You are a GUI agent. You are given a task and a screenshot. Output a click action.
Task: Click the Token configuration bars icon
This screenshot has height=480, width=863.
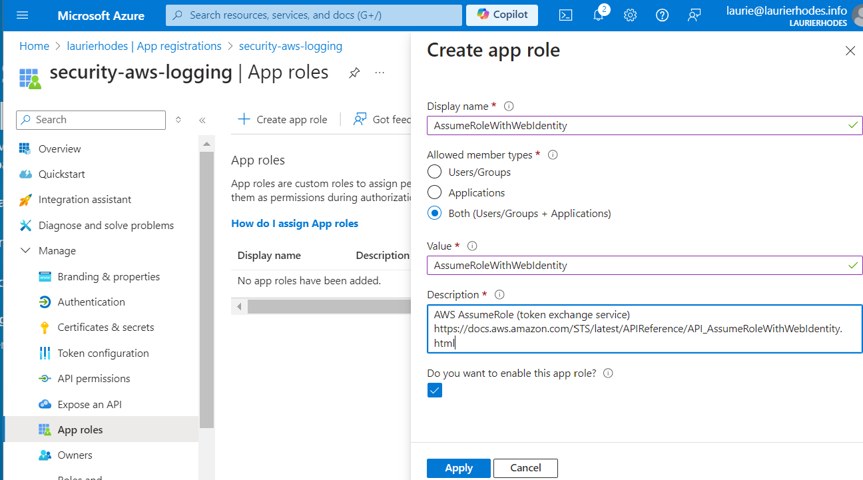[45, 353]
